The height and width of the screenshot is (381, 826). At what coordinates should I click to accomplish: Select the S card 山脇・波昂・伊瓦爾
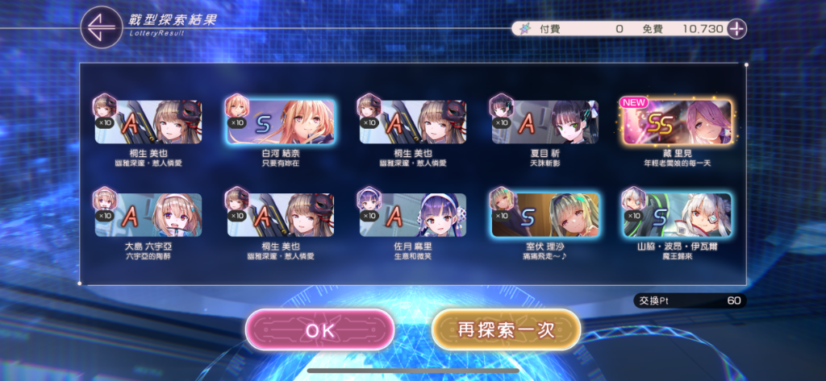677,215
